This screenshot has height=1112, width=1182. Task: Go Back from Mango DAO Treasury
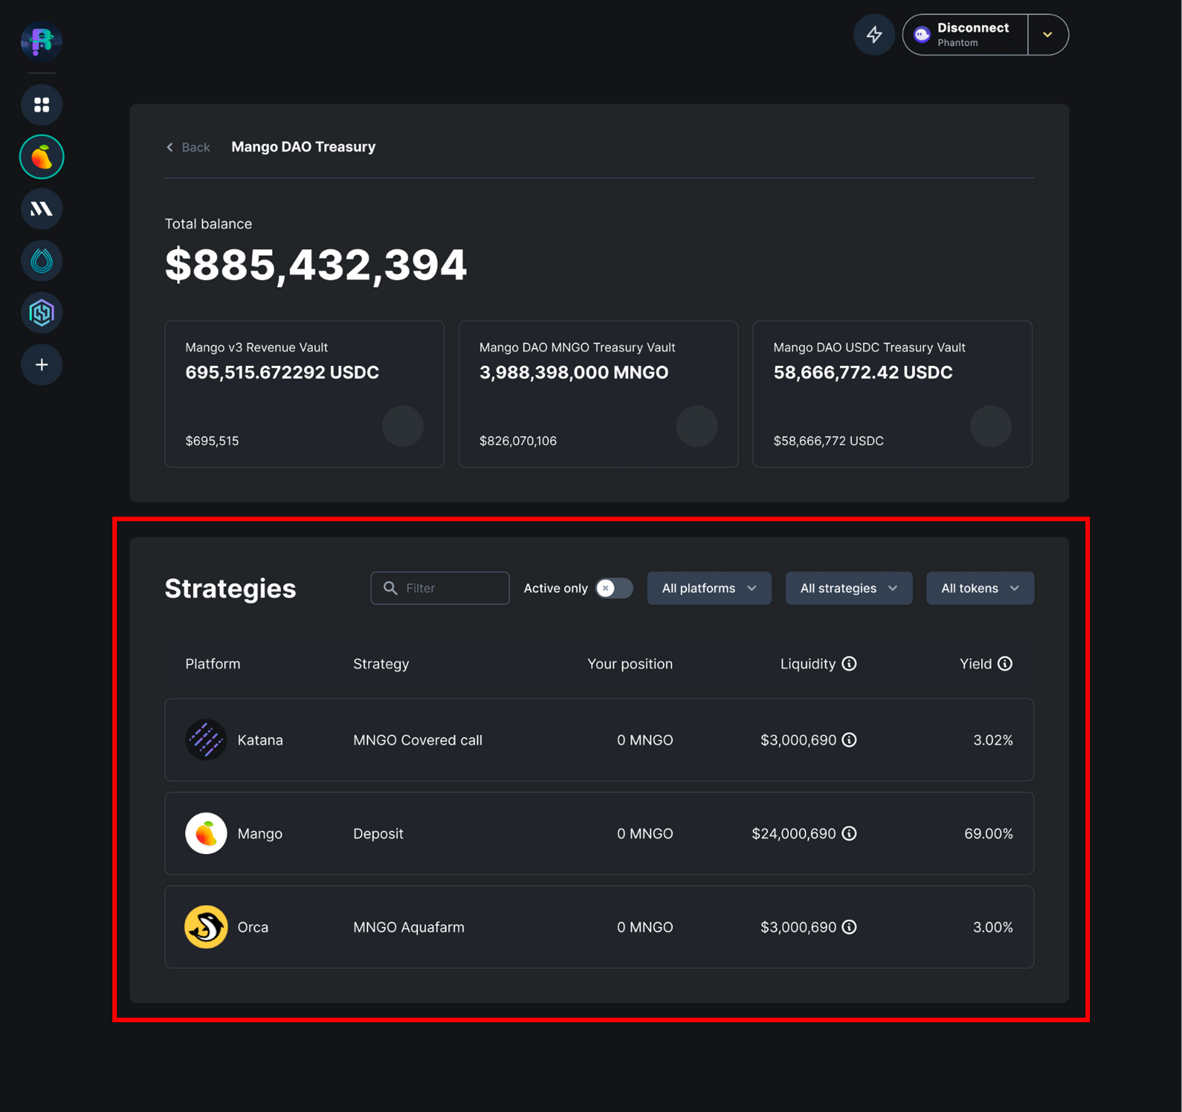tap(188, 147)
